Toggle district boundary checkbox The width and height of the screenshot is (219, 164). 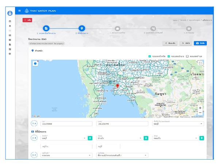(169, 56)
